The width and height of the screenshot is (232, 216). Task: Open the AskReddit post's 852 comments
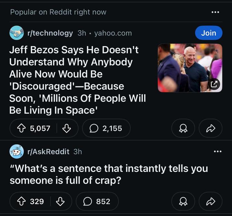pyautogui.click(x=97, y=201)
